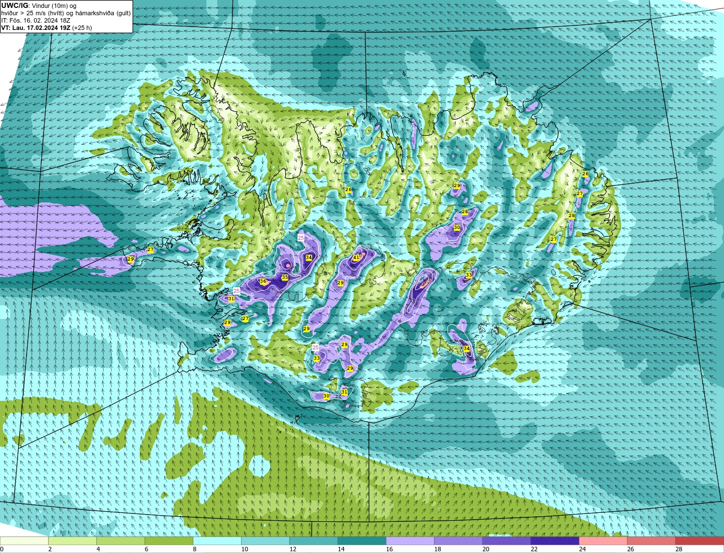Click the 24–26 m/s pink legend swatch
This screenshot has width=724, height=553.
pos(604,541)
